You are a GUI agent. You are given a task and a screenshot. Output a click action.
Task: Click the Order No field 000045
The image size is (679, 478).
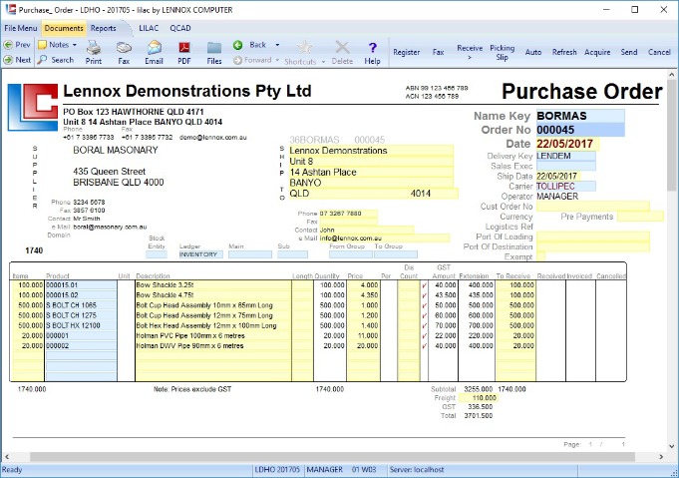[x=580, y=130]
